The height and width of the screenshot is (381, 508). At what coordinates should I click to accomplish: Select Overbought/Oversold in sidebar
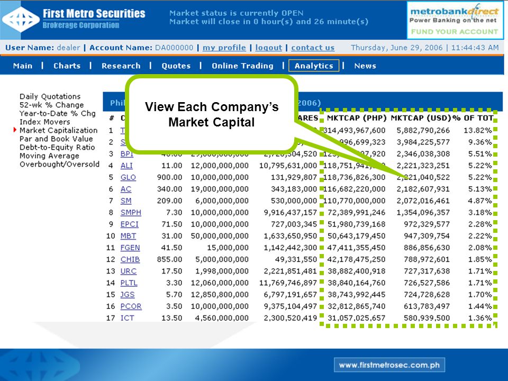[x=59, y=164]
